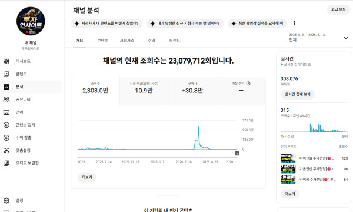Switch to the 콘텐츠 tab
353x212 pixels.
(x=102, y=41)
